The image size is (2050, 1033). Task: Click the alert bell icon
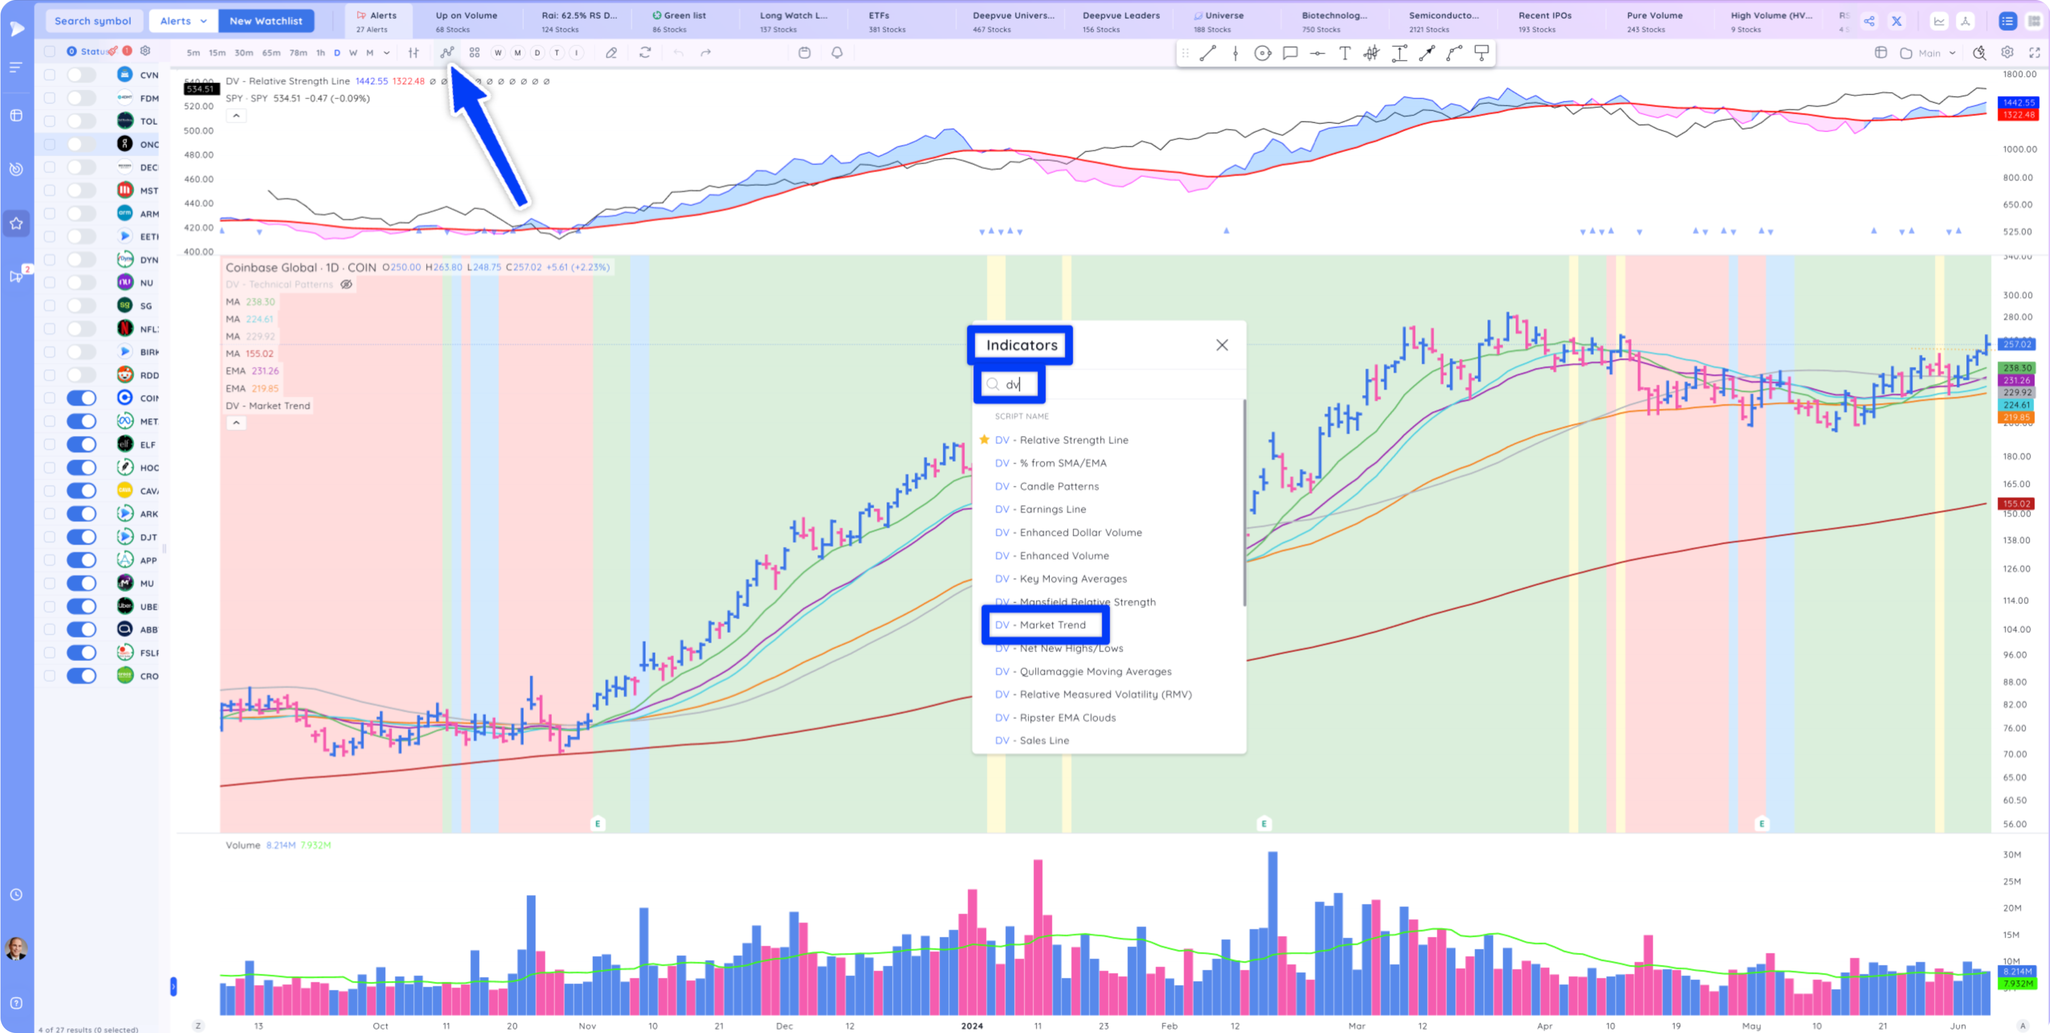(x=837, y=53)
